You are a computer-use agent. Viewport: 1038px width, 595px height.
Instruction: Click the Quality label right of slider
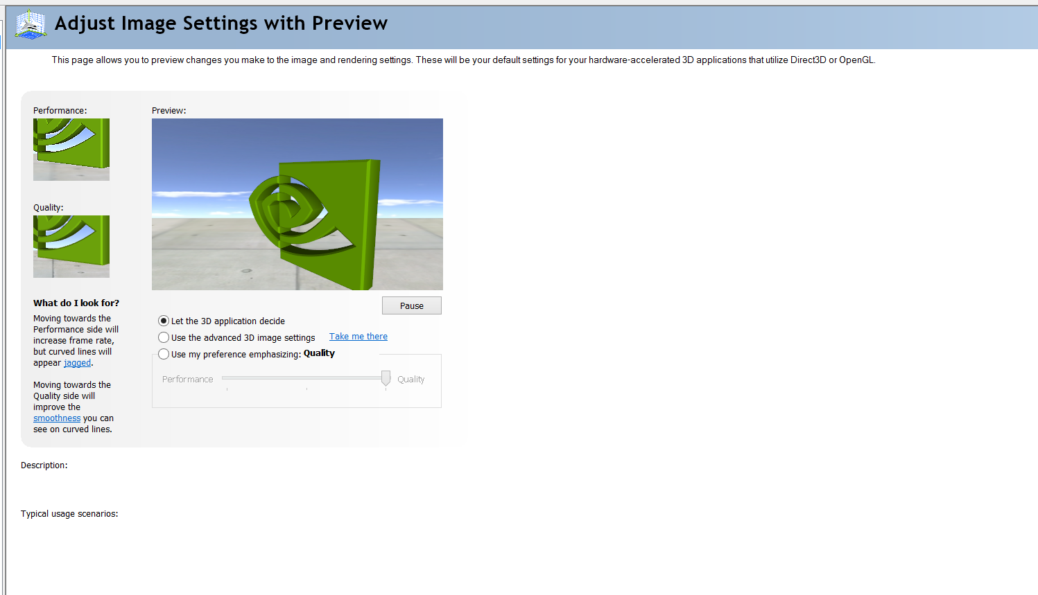[x=411, y=380]
